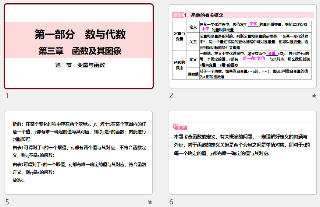Click the 故选C. line on slide 5
The height and width of the screenshot is (207, 320).
(19, 180)
